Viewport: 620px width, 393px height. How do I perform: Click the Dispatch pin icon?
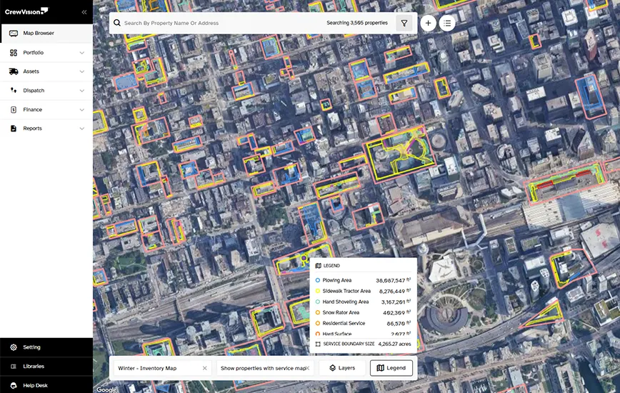click(x=14, y=90)
